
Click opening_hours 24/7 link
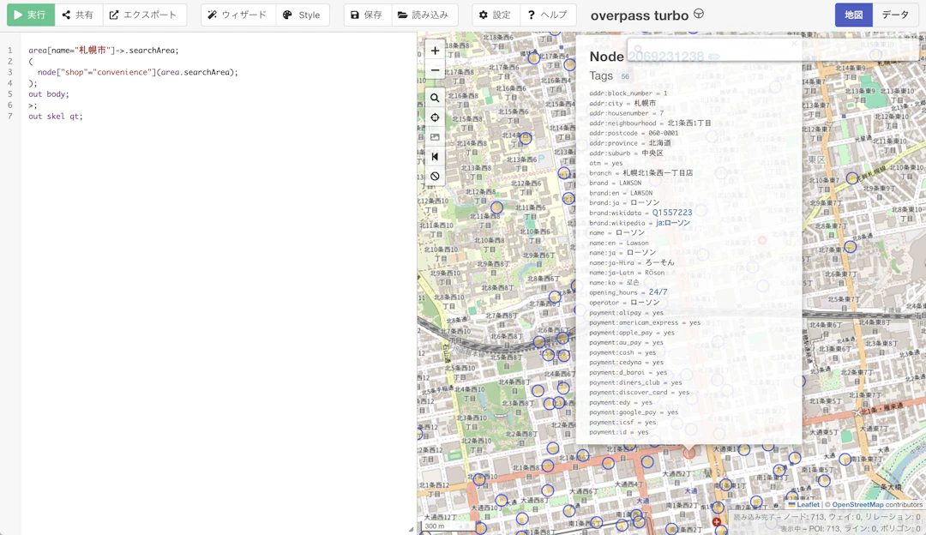pos(658,292)
